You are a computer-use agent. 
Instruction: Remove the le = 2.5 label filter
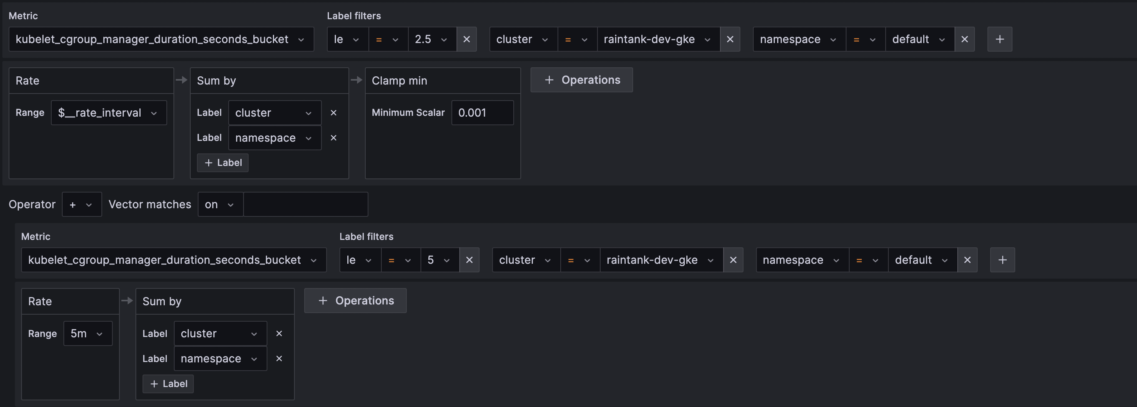[x=467, y=39]
